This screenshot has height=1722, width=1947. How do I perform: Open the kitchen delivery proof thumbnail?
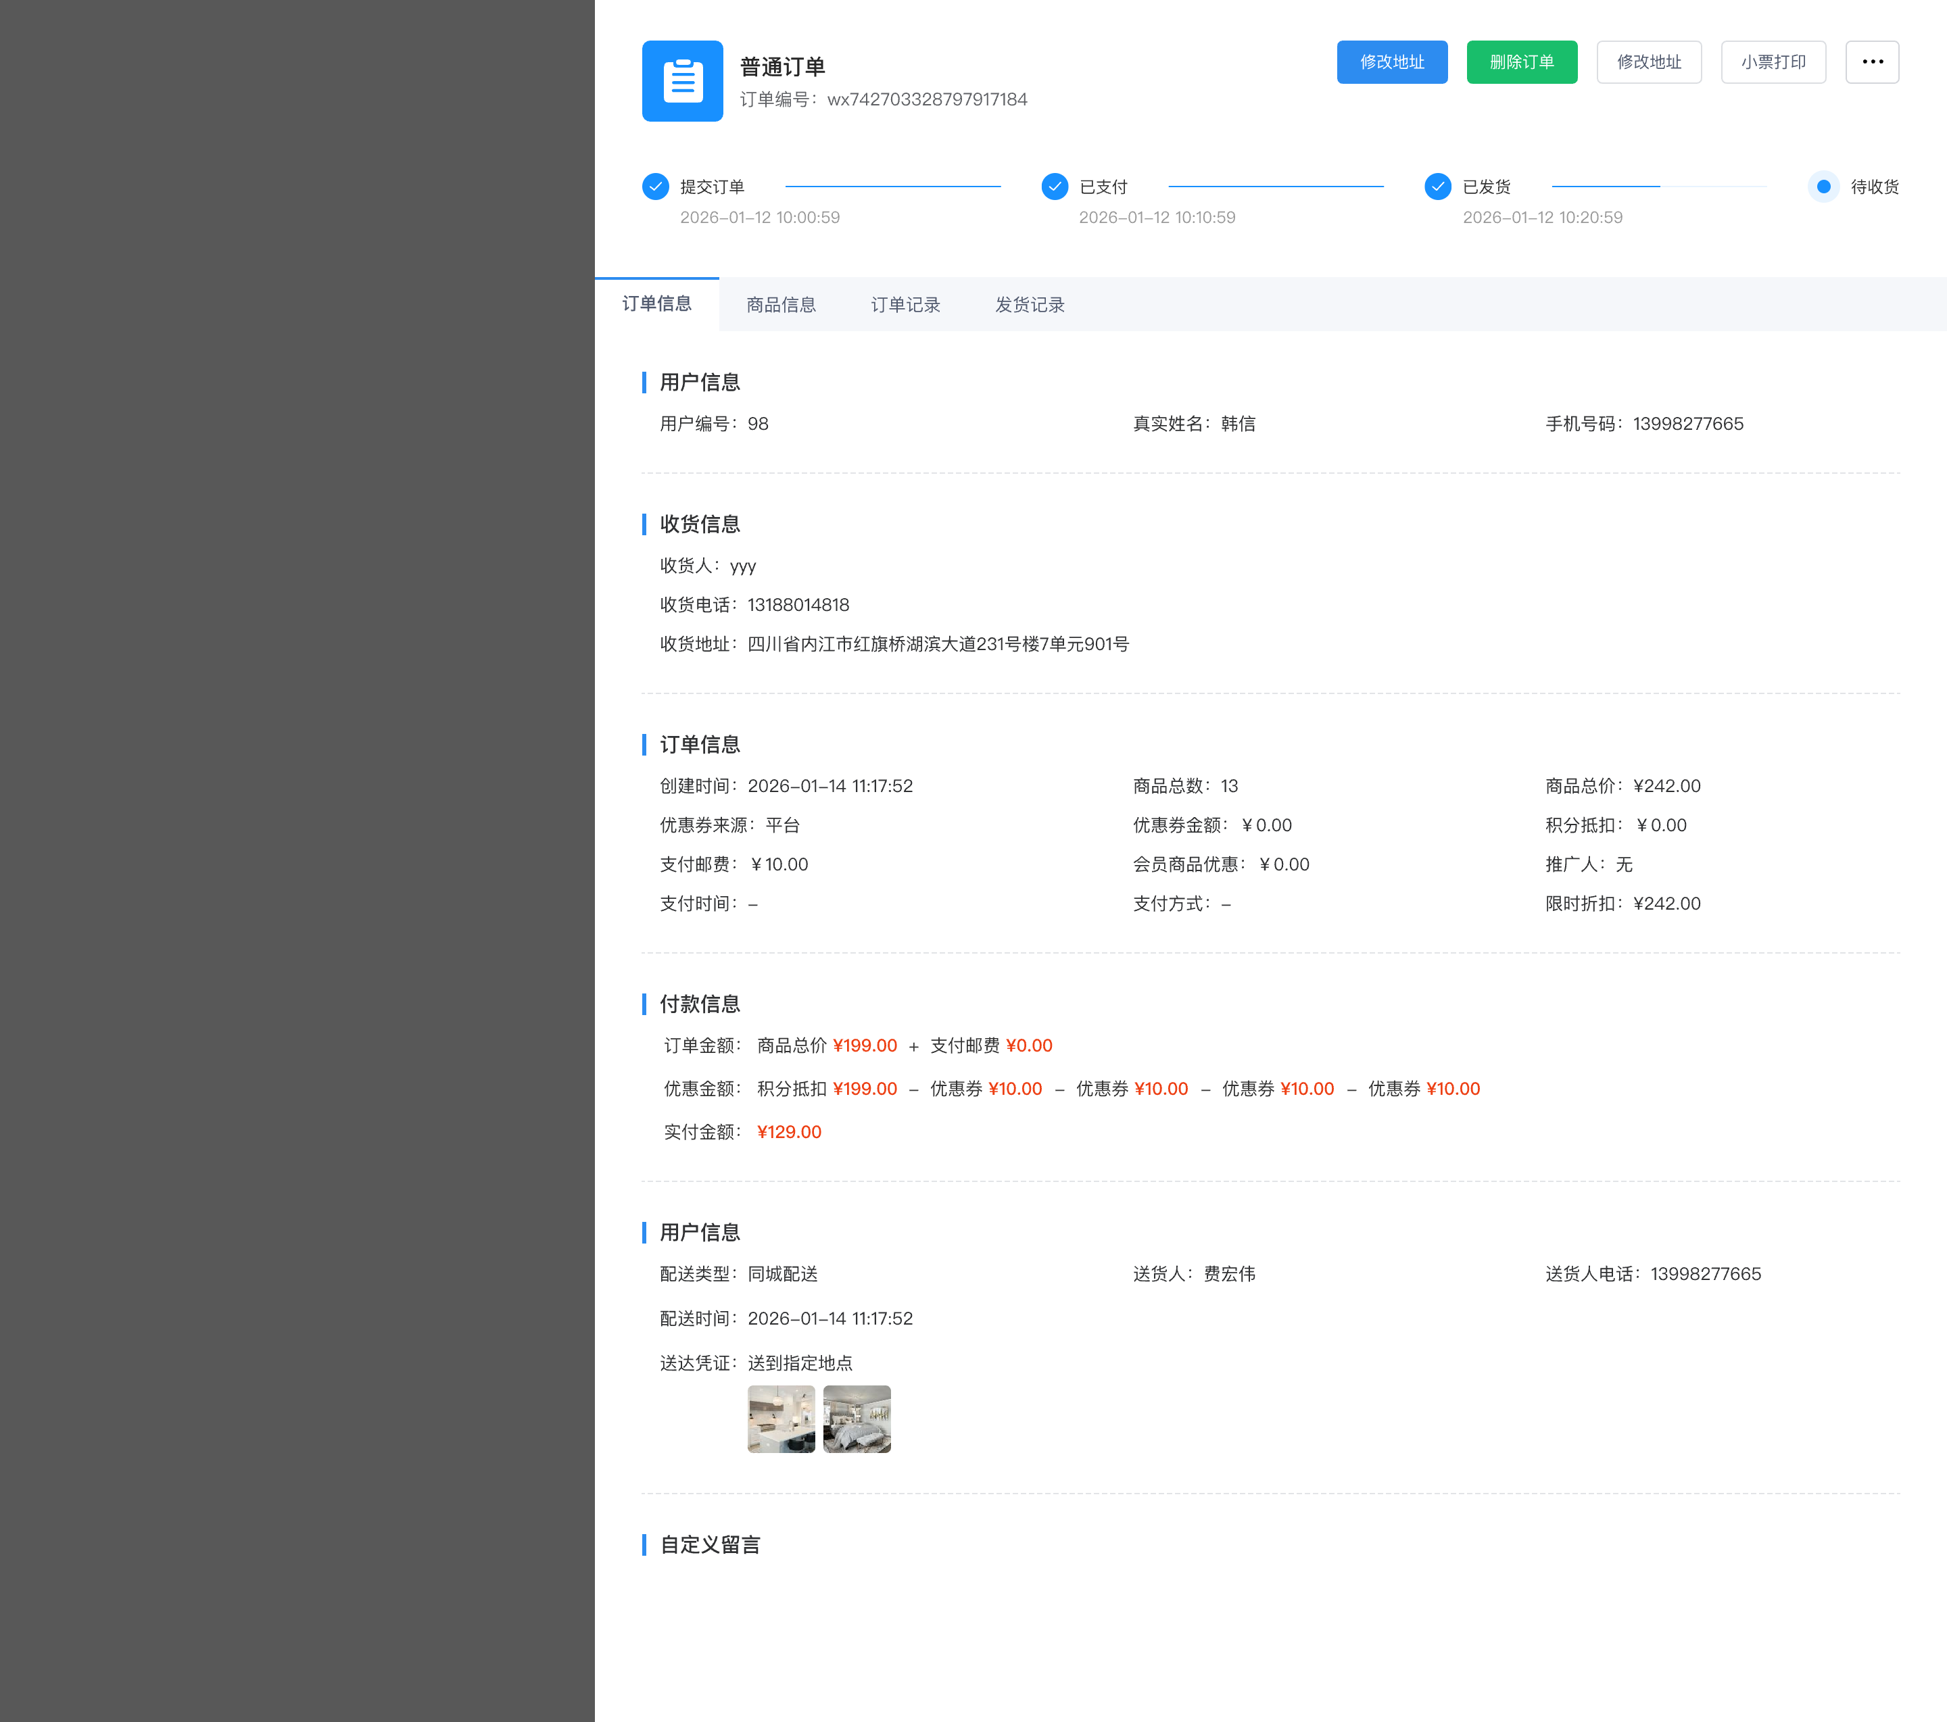[781, 1419]
